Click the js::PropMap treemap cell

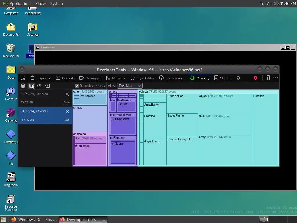[x=93, y=99]
